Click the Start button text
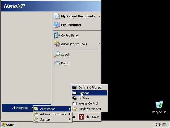 click(x=10, y=125)
